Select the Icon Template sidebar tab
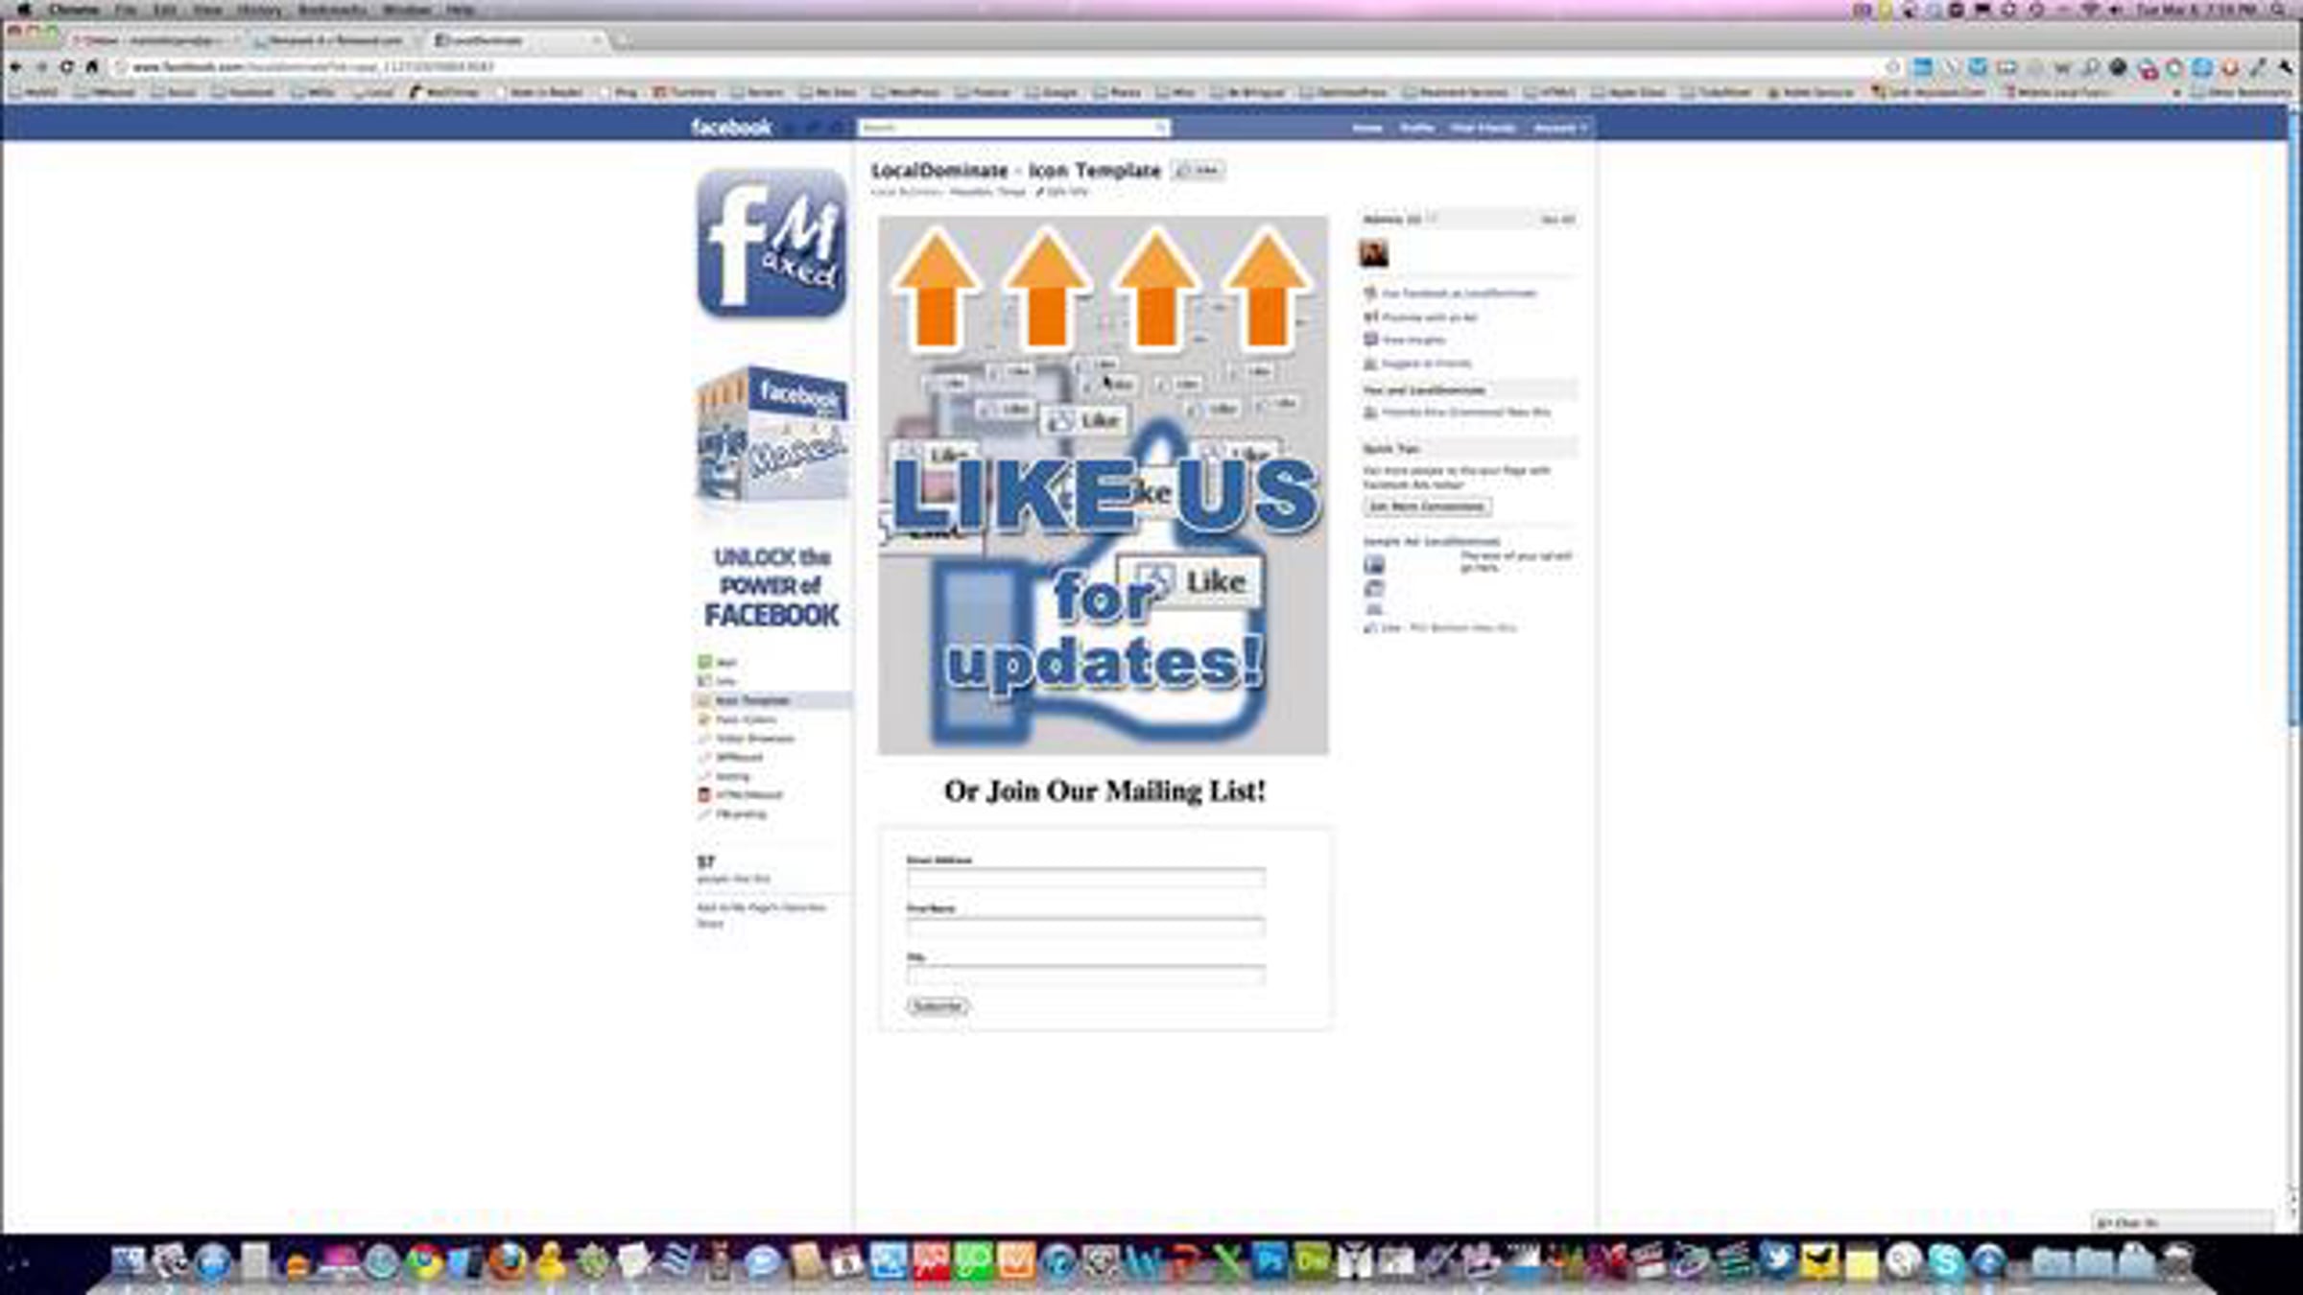The height and width of the screenshot is (1295, 2303). tap(751, 700)
